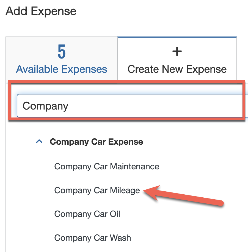Click the Create New Expense label text
Image resolution: width=248 pixels, height=252 pixels.
[177, 69]
